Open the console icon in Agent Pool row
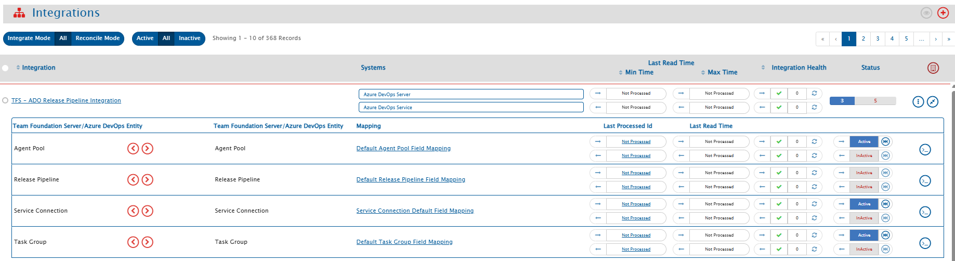The width and height of the screenshot is (955, 261). pyautogui.click(x=925, y=150)
